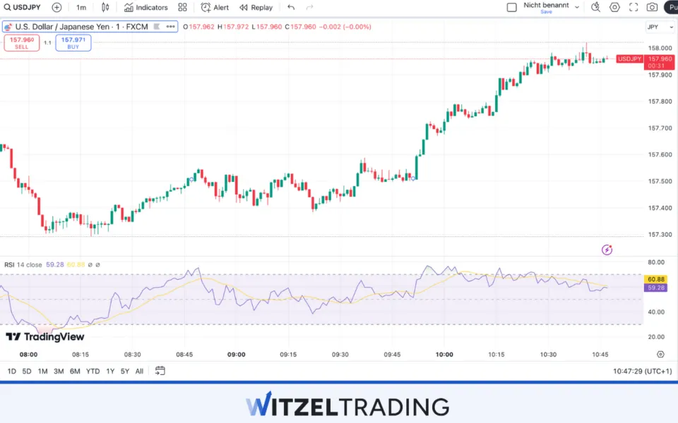Screen dimensions: 678x423
Task: Toggle the checkbox next to Nicht benannt
Action: 511,6
